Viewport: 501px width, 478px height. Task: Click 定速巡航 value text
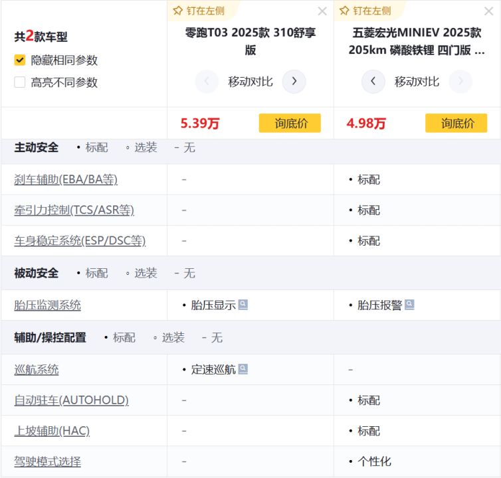pyautogui.click(x=213, y=370)
